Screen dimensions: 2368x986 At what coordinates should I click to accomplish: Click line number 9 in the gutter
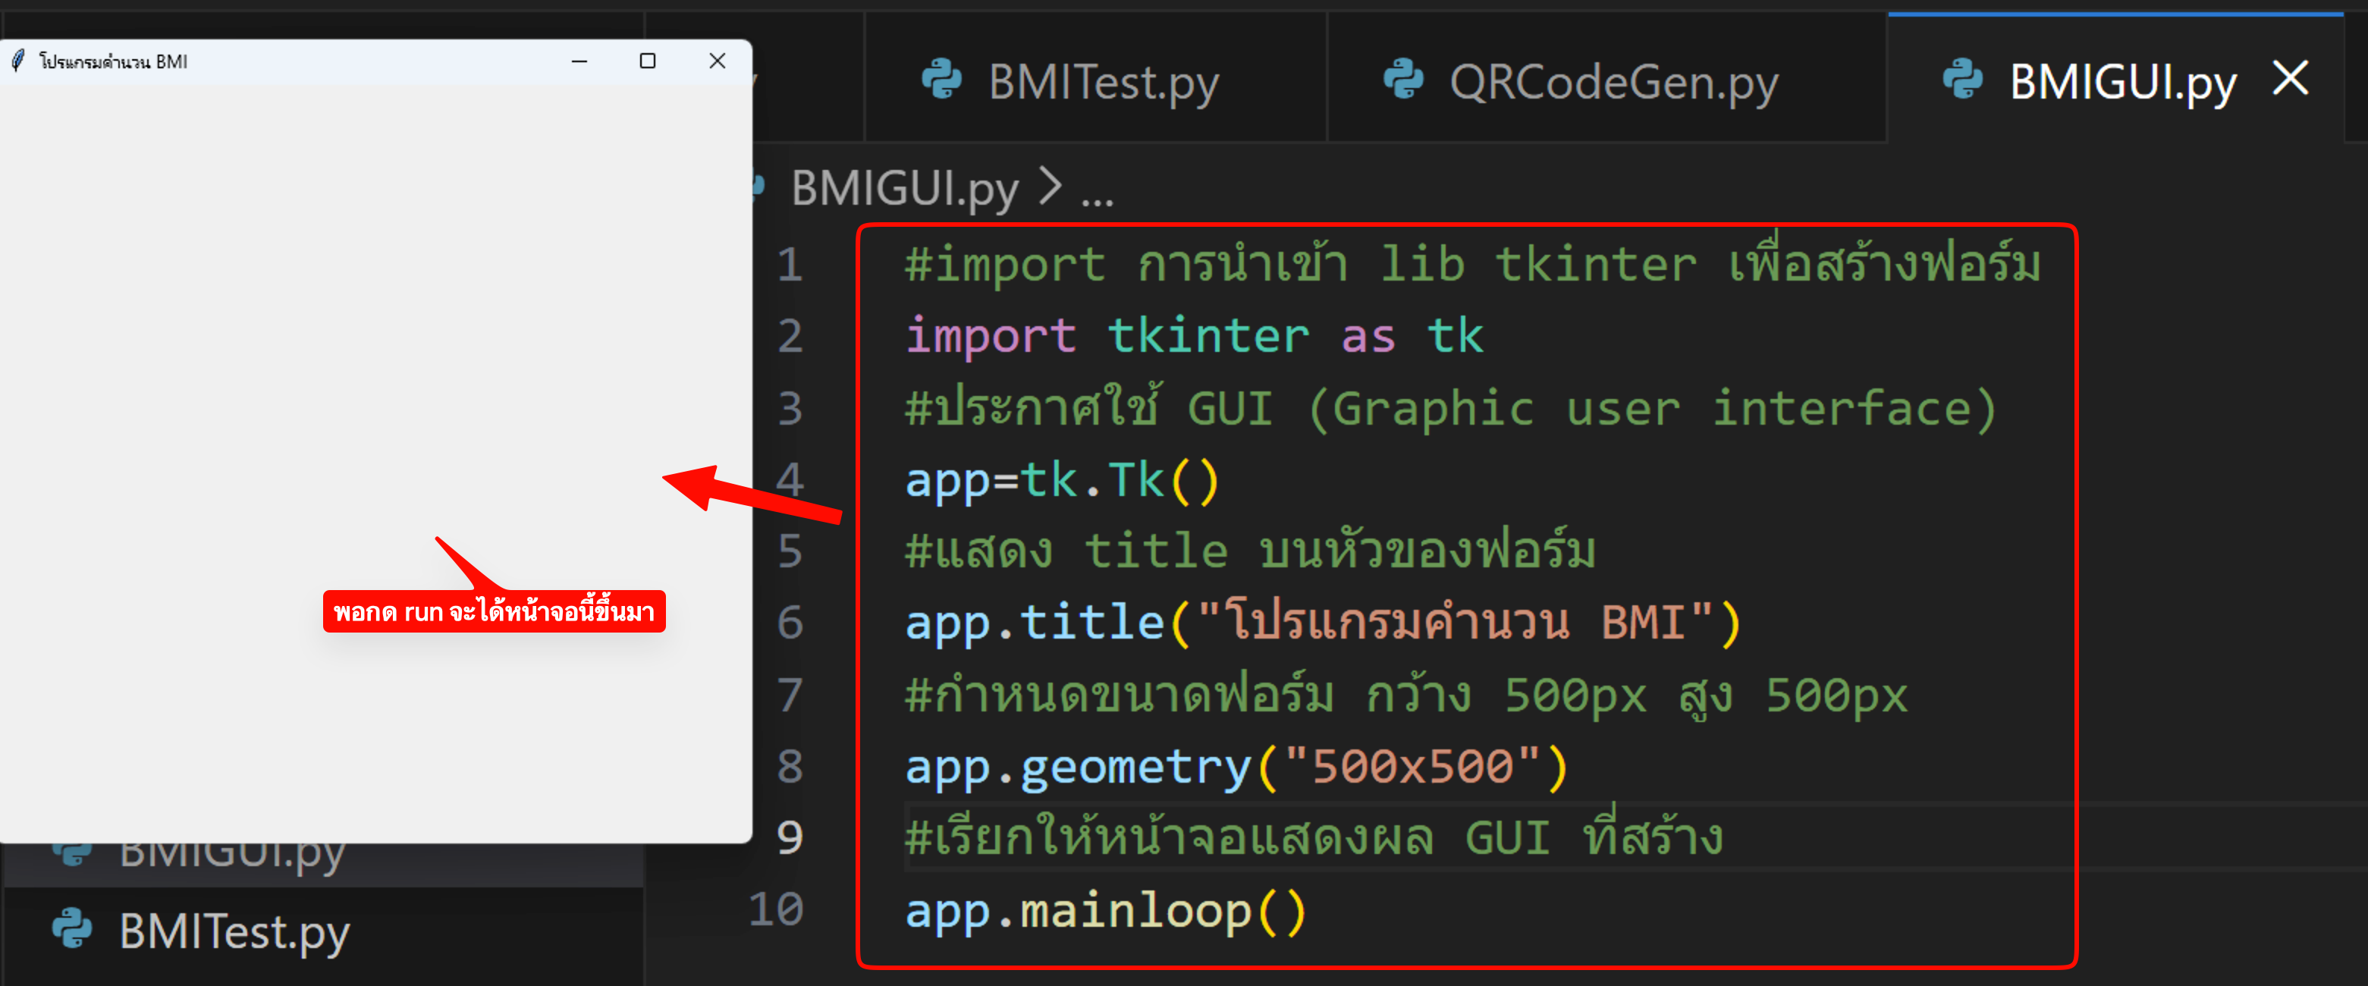[x=789, y=837]
